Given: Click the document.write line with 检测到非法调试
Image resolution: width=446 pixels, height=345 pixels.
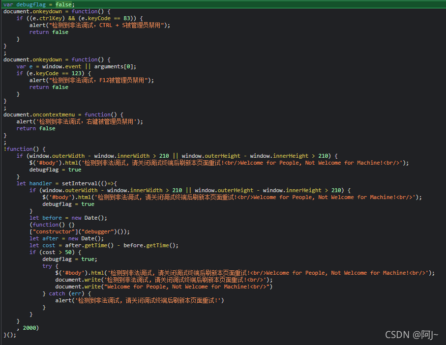Looking at the screenshot, I should [x=164, y=280].
